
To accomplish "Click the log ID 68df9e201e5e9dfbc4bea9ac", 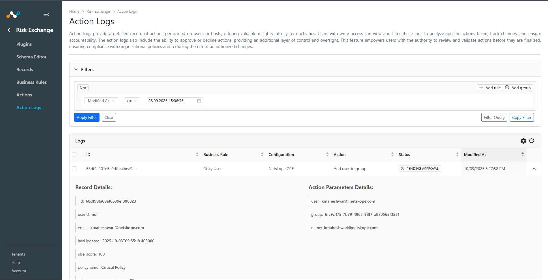I will coord(111,169).
